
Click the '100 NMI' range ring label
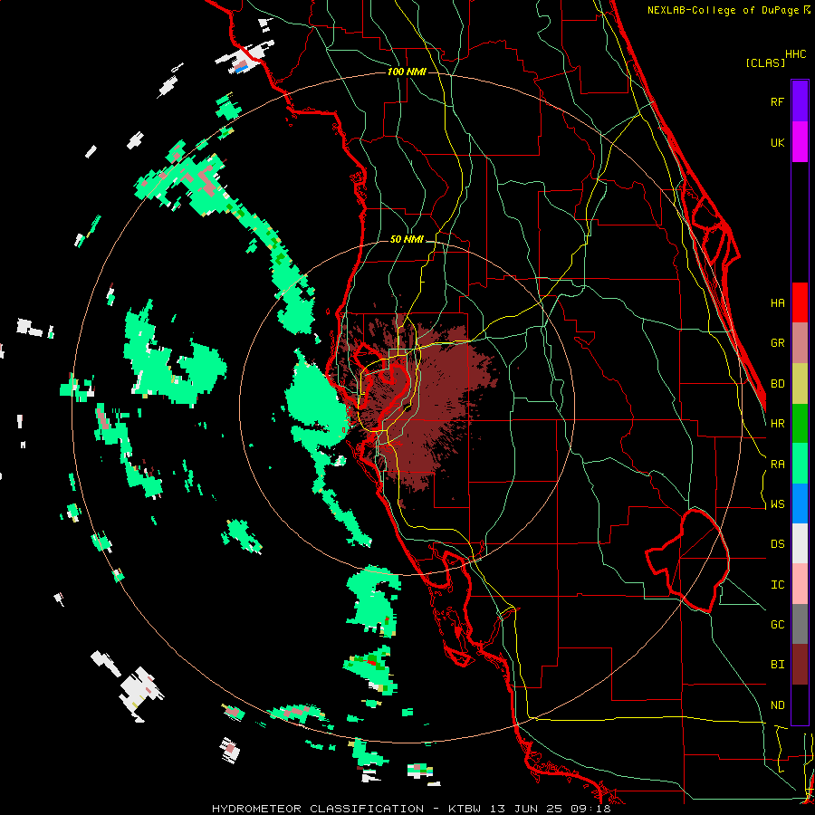(407, 72)
